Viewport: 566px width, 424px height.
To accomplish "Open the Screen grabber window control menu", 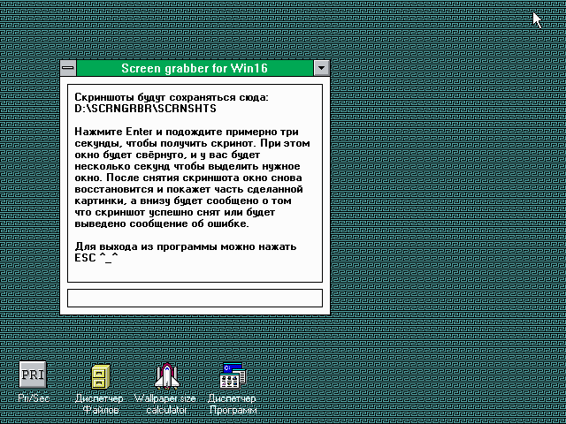I will click(x=68, y=68).
